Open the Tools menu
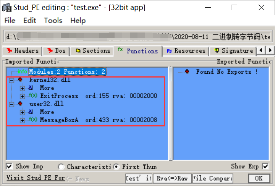 [53, 21]
